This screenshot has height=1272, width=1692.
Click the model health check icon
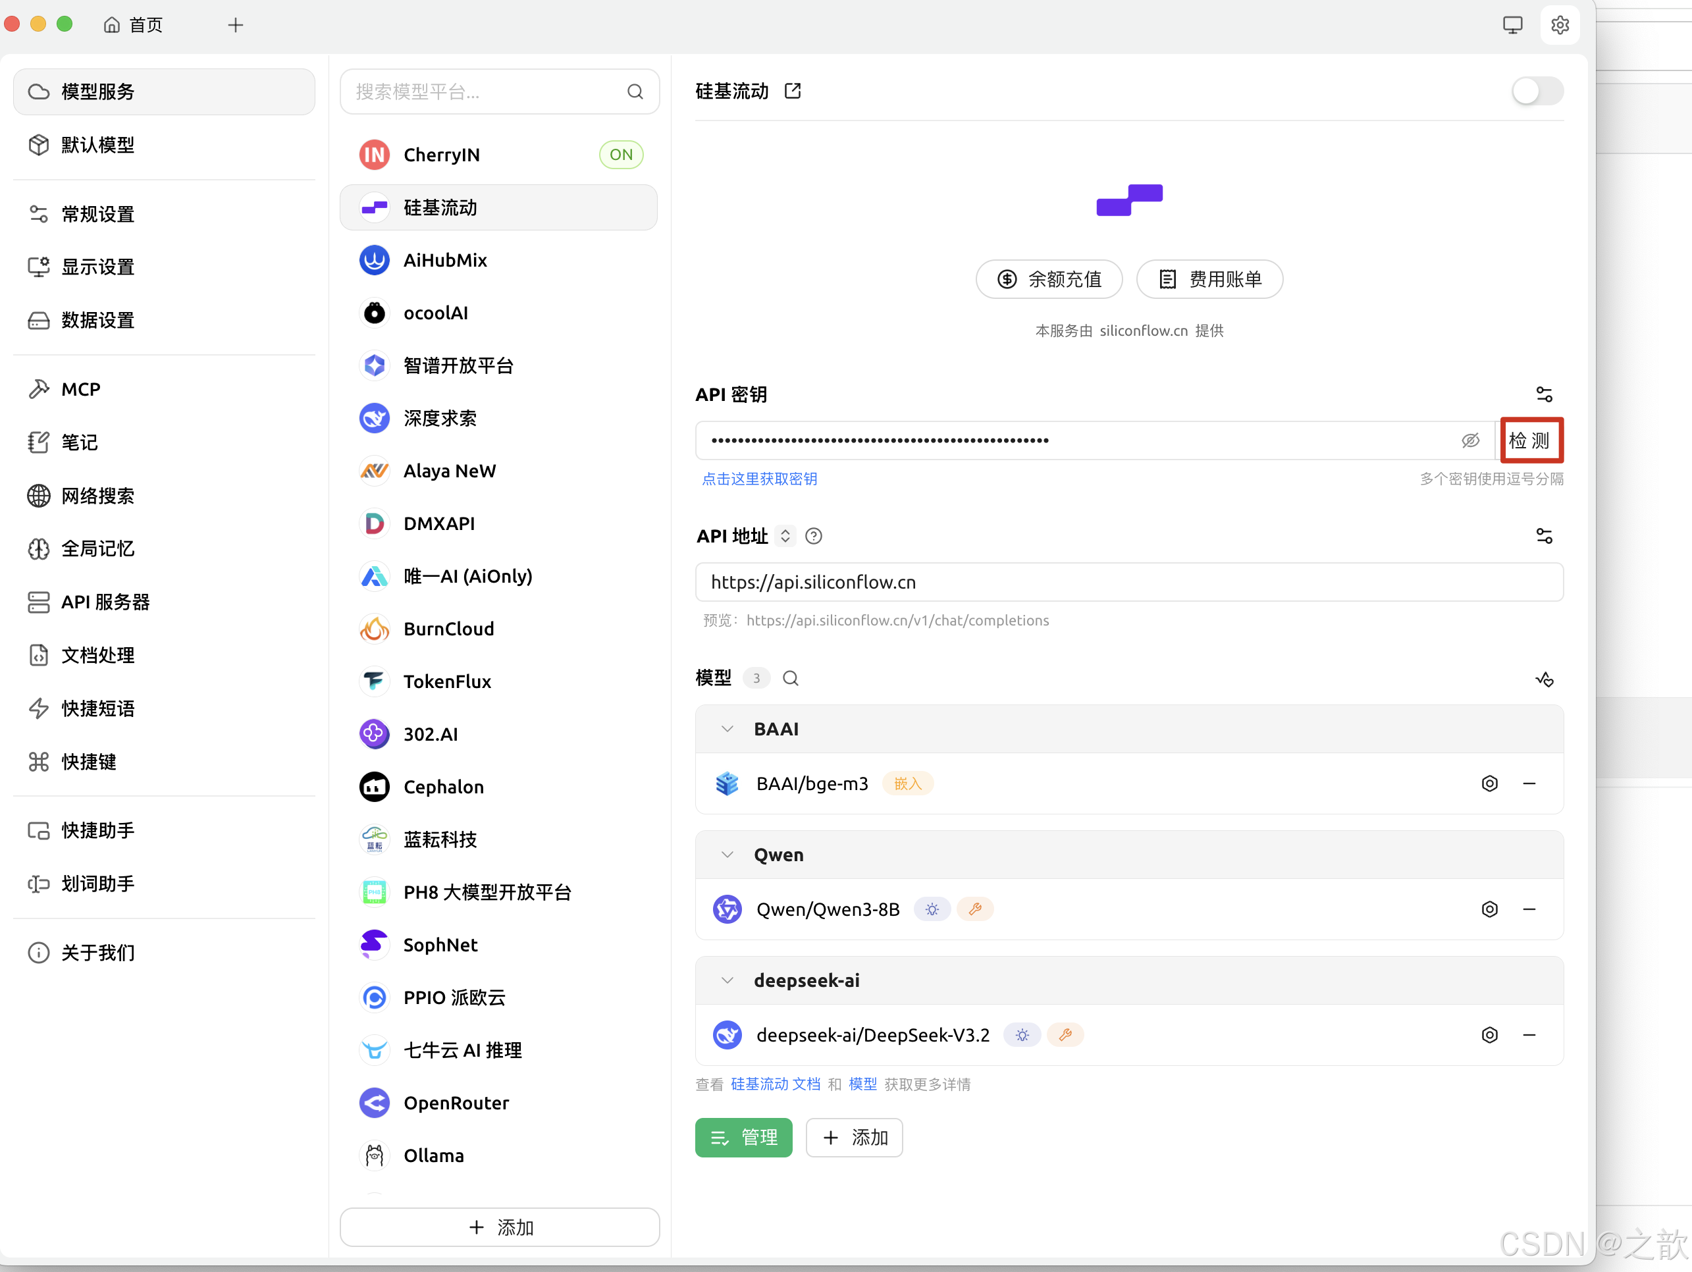tap(1544, 679)
